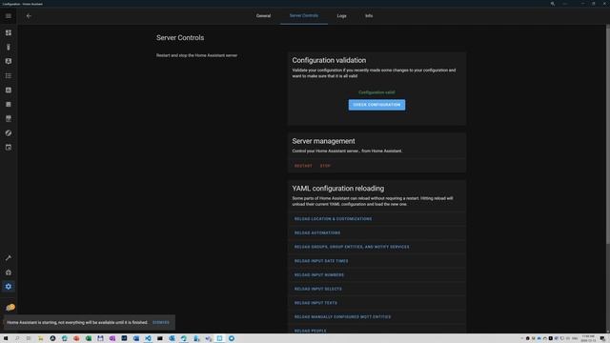
Task: Open the Notifications icon in sidebar
Action: point(10,308)
